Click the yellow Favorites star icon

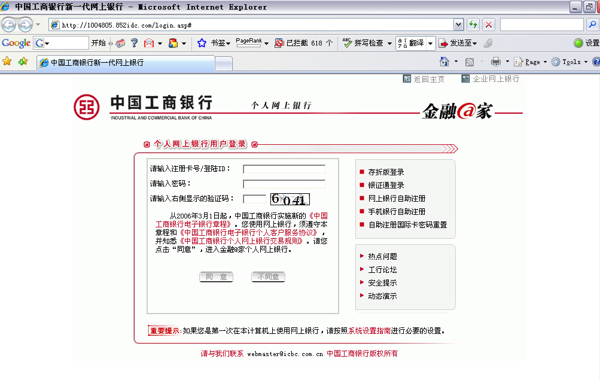point(7,61)
